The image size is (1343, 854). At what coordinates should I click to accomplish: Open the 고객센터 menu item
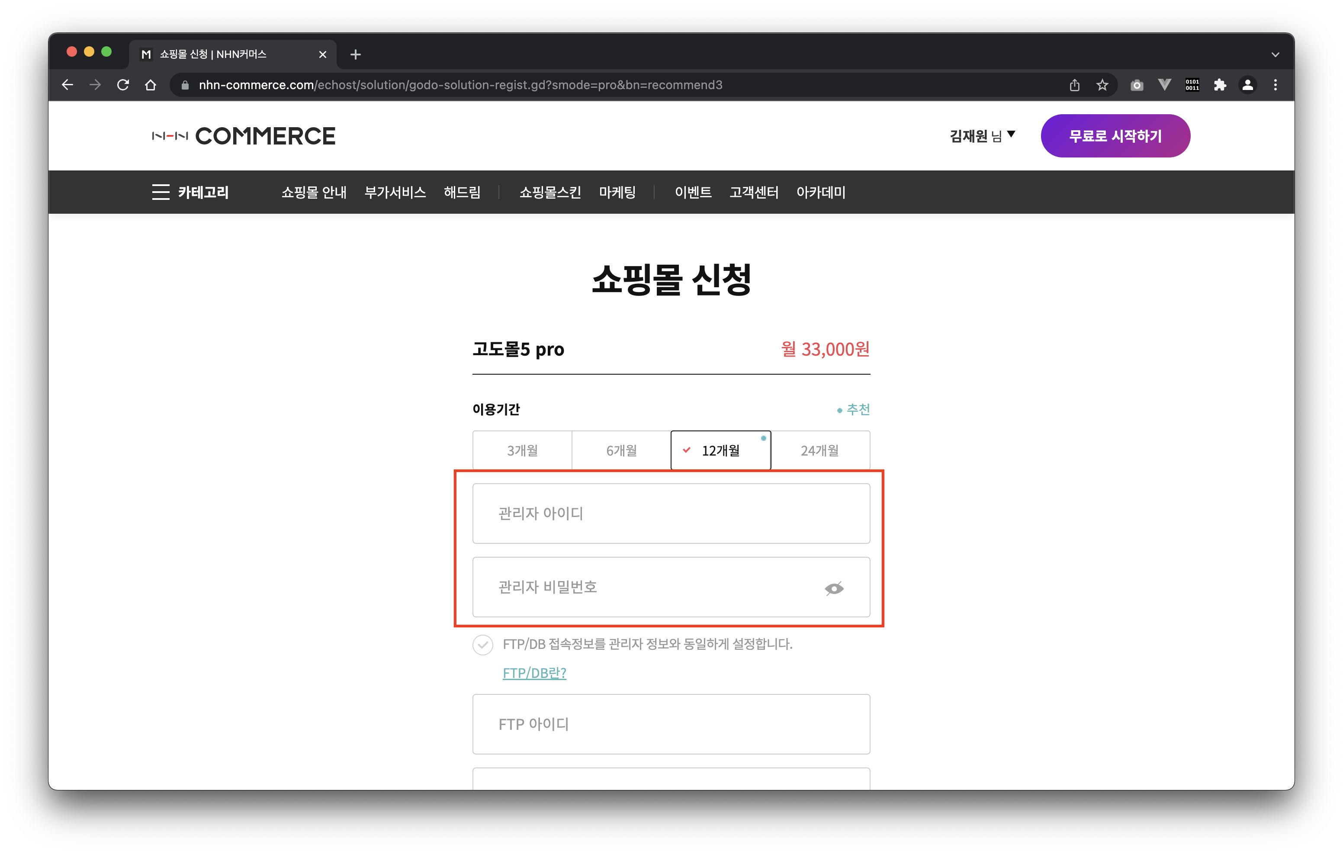[x=753, y=192]
